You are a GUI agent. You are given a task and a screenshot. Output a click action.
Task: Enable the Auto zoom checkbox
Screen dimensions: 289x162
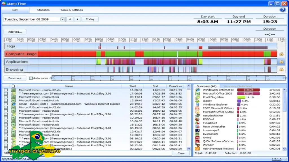pos(31,78)
